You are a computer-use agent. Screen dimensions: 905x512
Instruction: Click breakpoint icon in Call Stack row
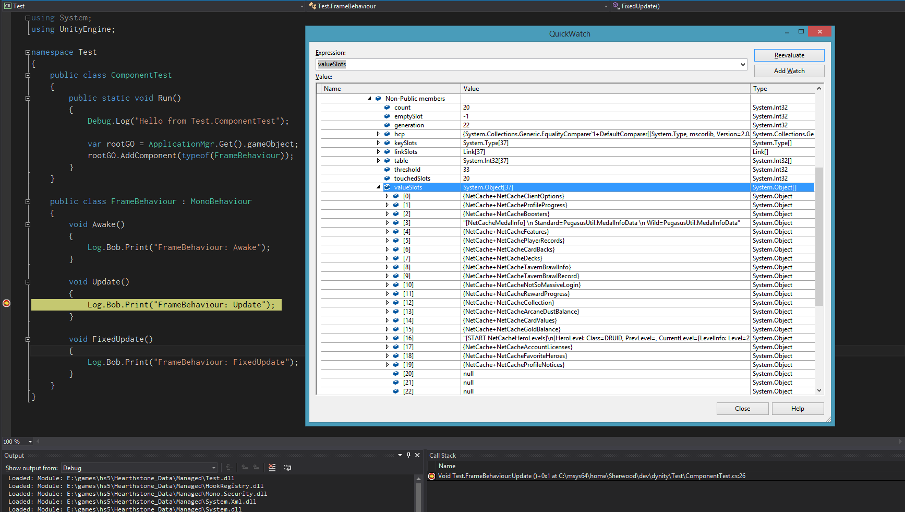point(431,476)
